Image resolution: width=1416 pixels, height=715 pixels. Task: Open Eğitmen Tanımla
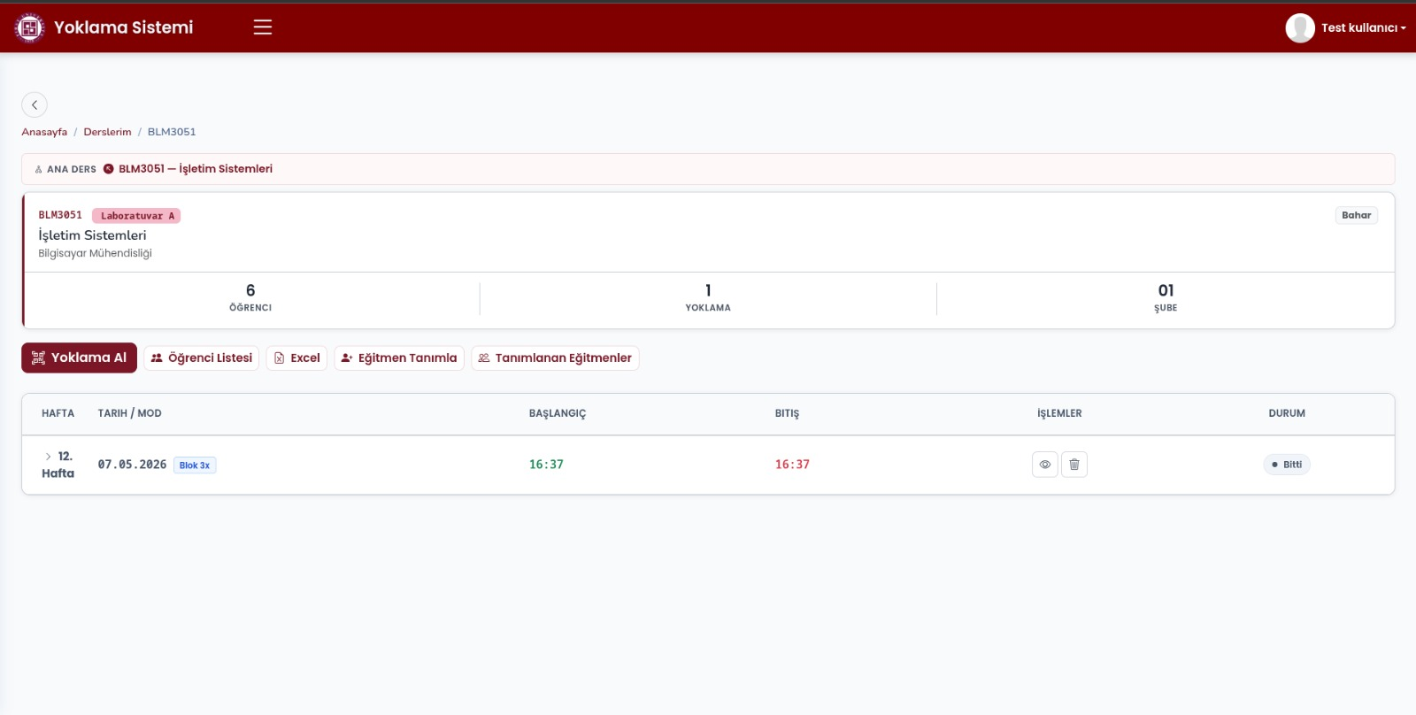tap(399, 358)
